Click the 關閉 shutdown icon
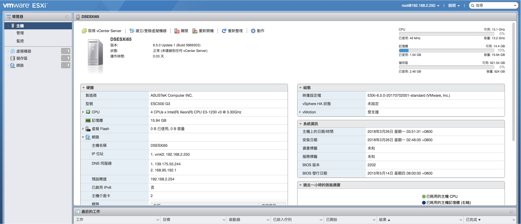Screen dimensions: 521x224 pyautogui.click(x=177, y=31)
